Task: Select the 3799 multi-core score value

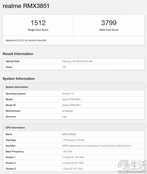Action: [x=109, y=23]
